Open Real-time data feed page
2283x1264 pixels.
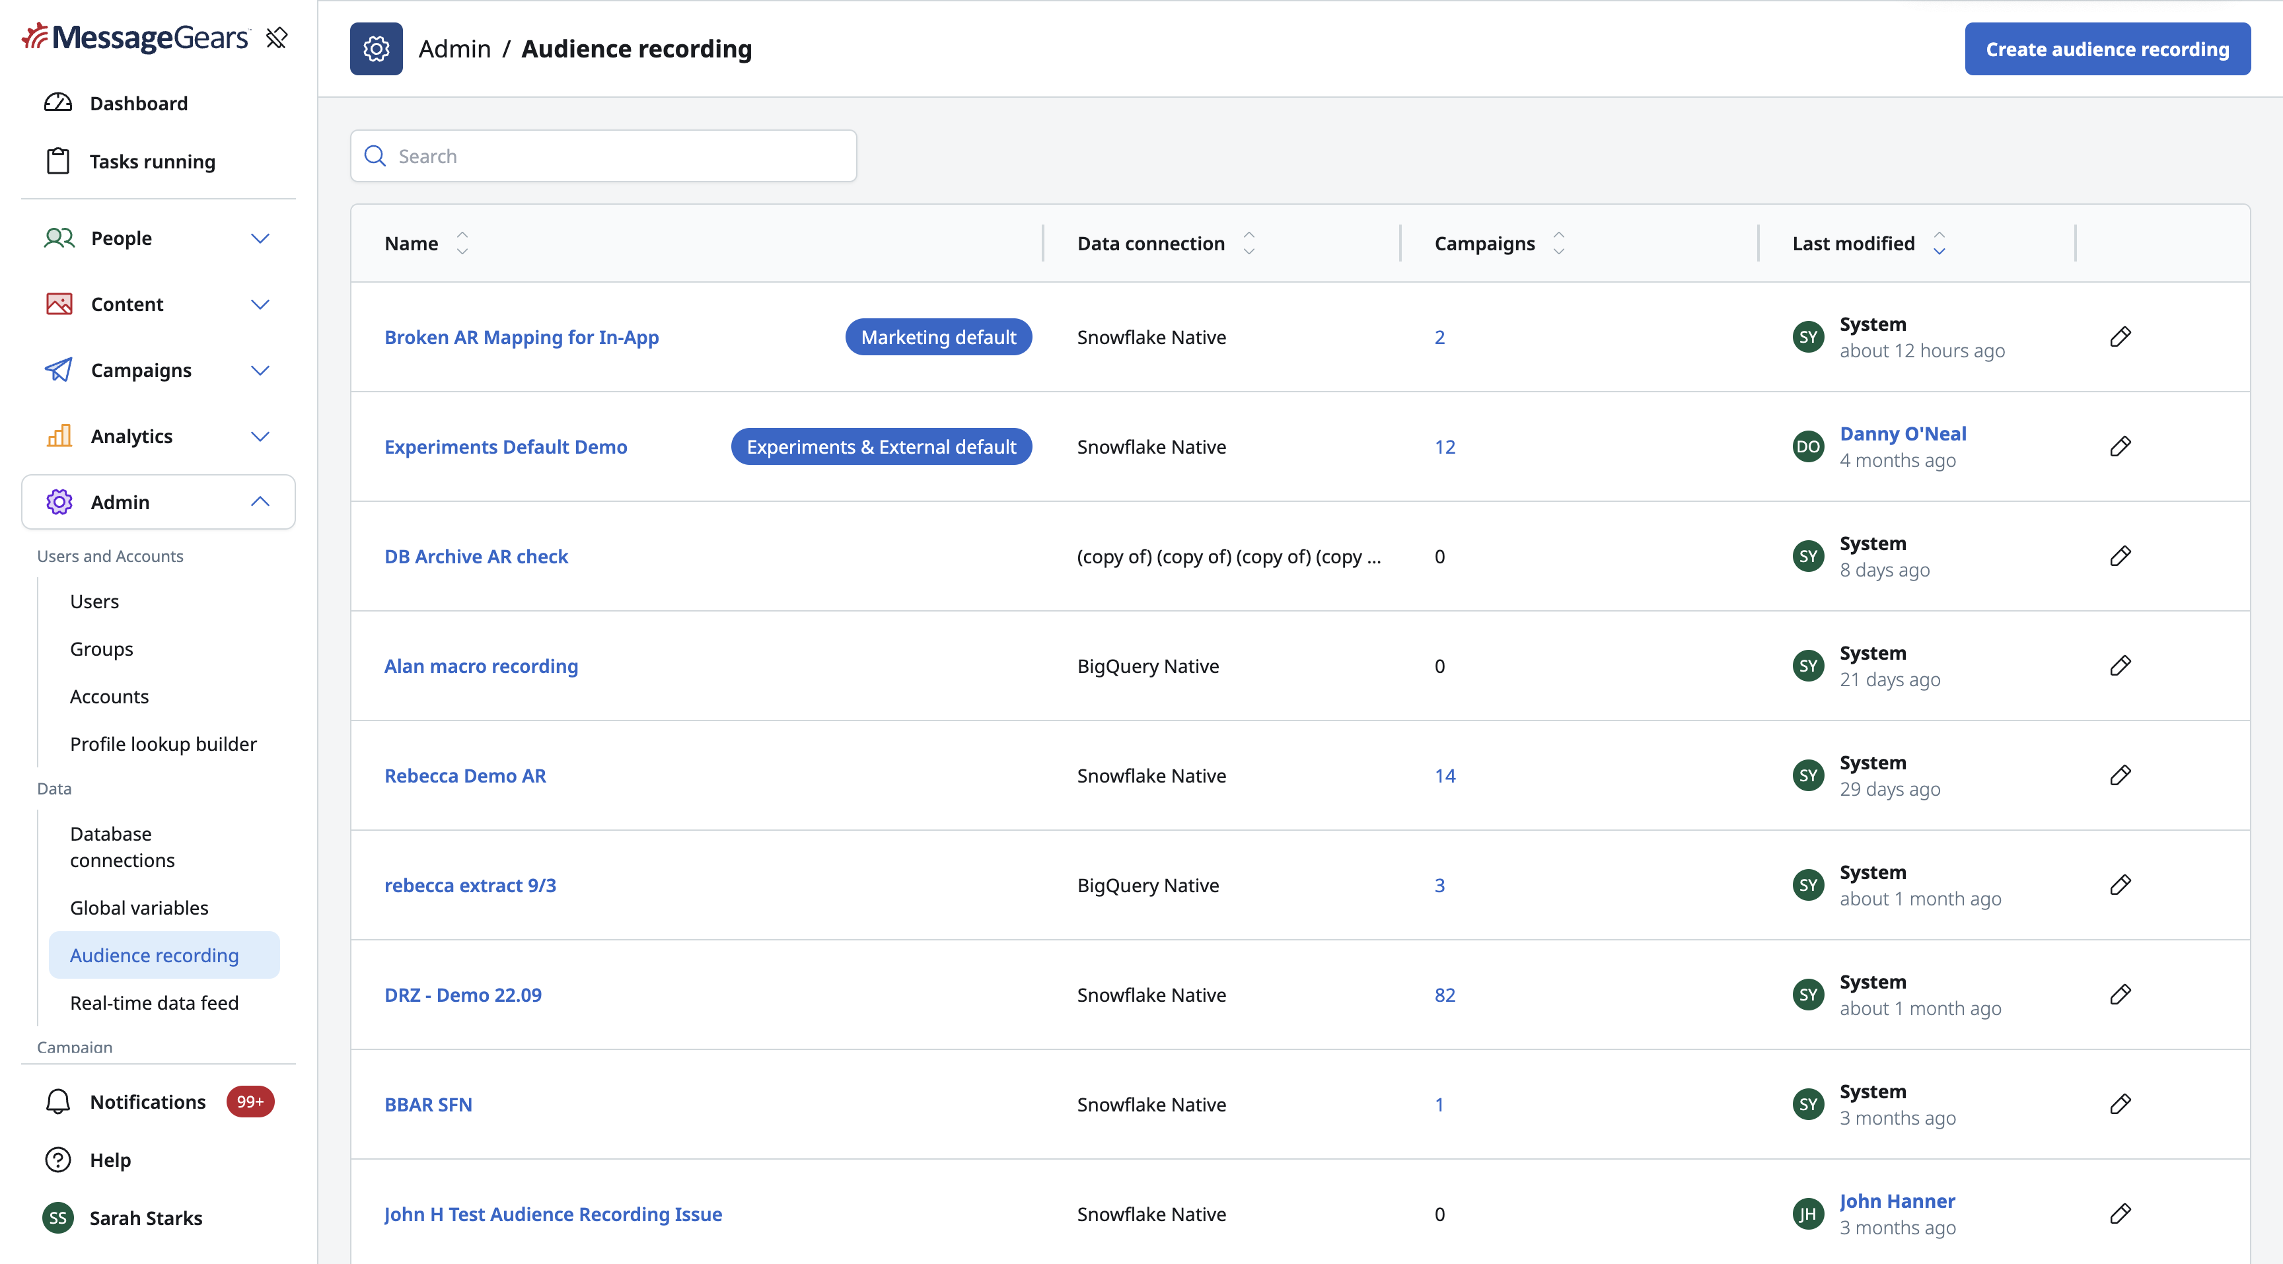tap(154, 1002)
